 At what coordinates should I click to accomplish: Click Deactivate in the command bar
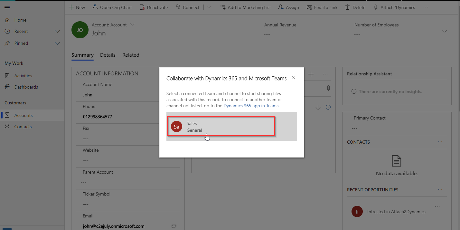pyautogui.click(x=154, y=7)
